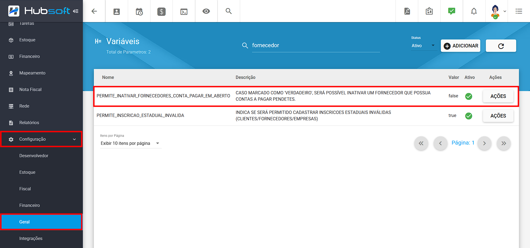Go to the next page
Screen dimensions: 530x248
[x=484, y=143]
